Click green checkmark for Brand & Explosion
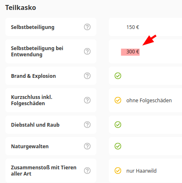 (x=118, y=76)
